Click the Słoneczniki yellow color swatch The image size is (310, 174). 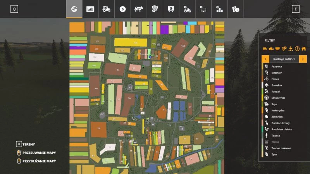pyautogui.click(x=263, y=98)
